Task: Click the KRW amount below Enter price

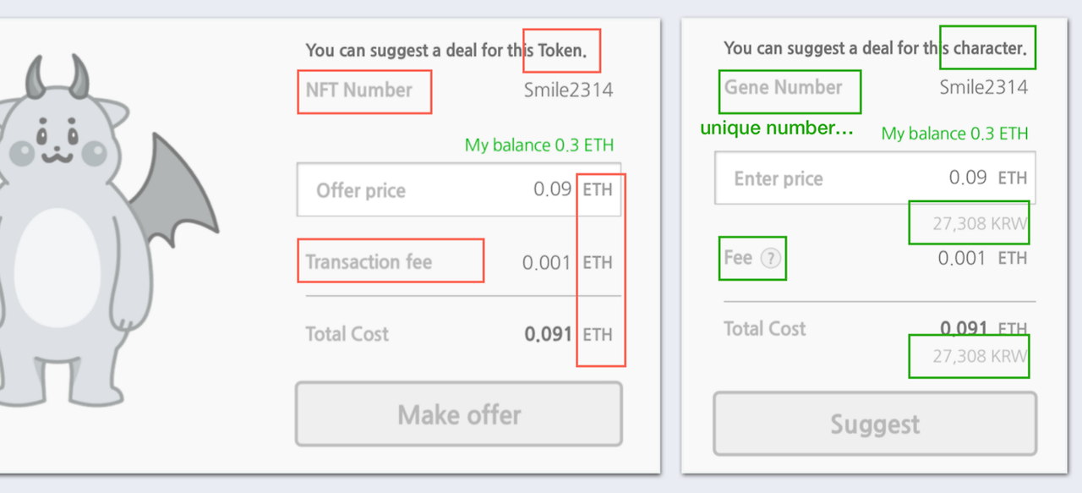Action: pos(980,224)
